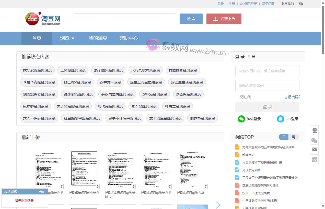Viewport: 325px width, 209px height.
Task: Click the green 微信登录 icon
Action: (x=241, y=119)
